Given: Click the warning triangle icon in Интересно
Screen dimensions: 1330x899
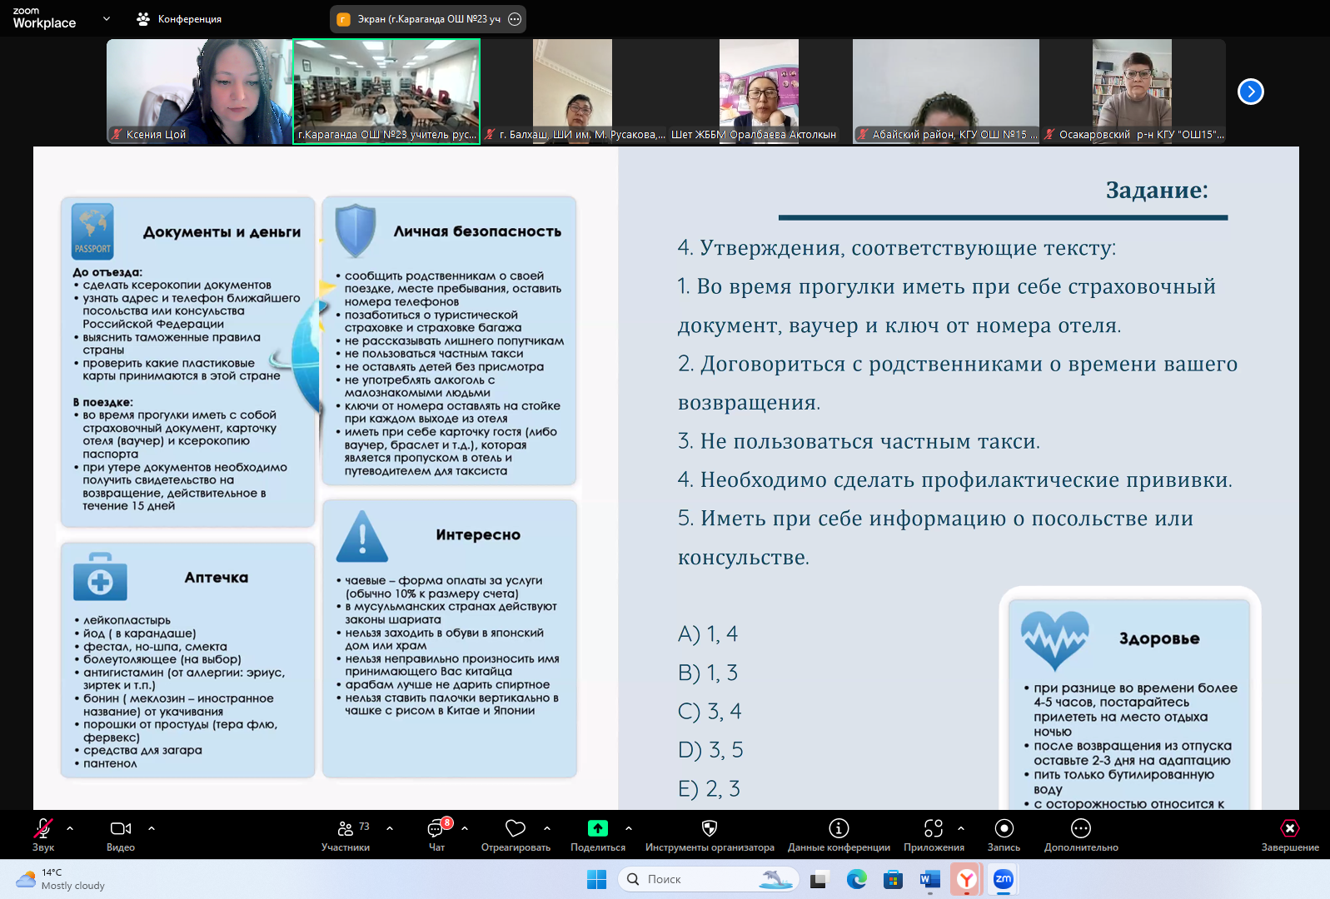Looking at the screenshot, I should tap(362, 537).
